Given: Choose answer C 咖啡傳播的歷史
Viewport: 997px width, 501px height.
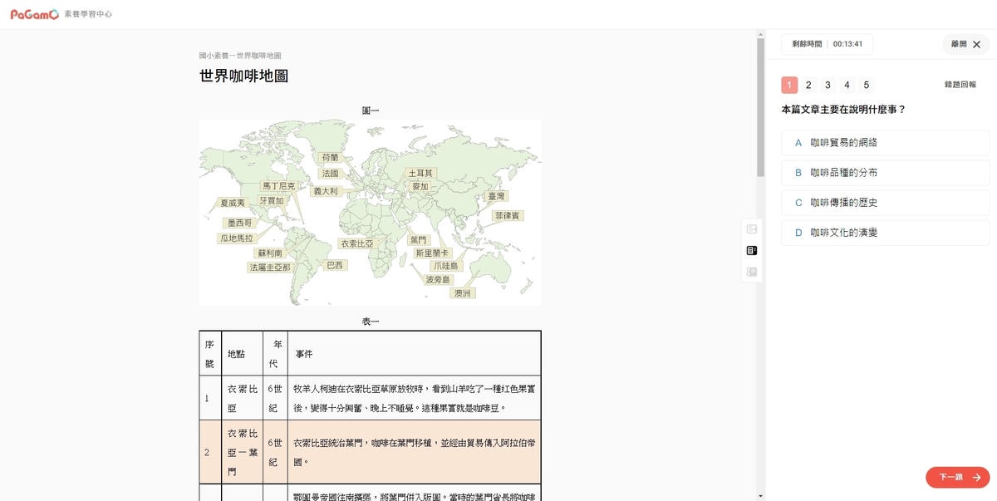Looking at the screenshot, I should (x=885, y=203).
